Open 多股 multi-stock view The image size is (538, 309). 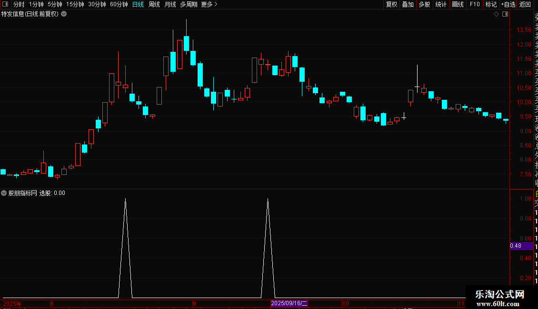424,4
